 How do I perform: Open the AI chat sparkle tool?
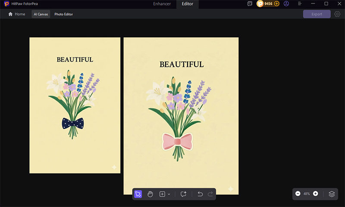[x=183, y=194]
